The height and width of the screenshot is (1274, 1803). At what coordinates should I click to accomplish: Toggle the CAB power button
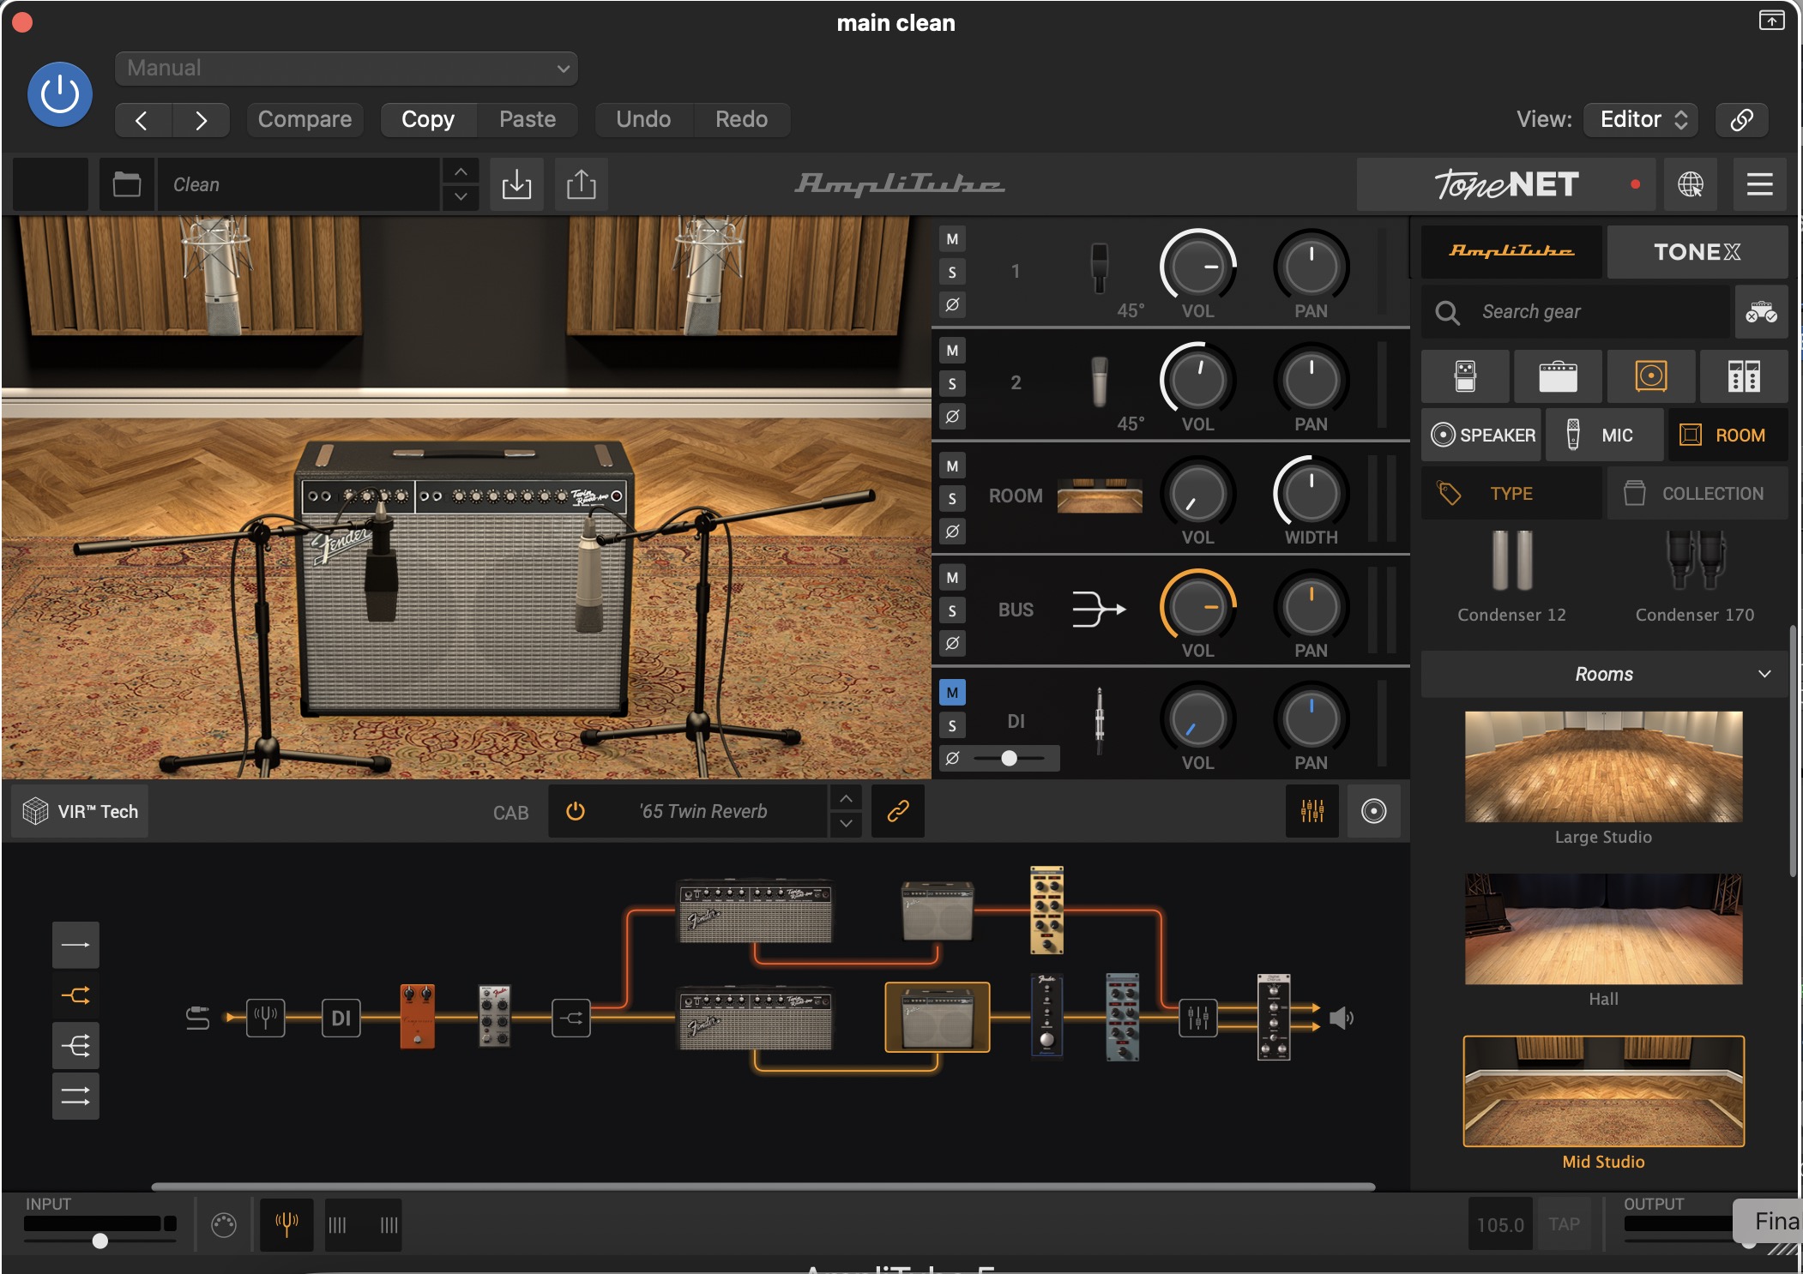pyautogui.click(x=576, y=811)
